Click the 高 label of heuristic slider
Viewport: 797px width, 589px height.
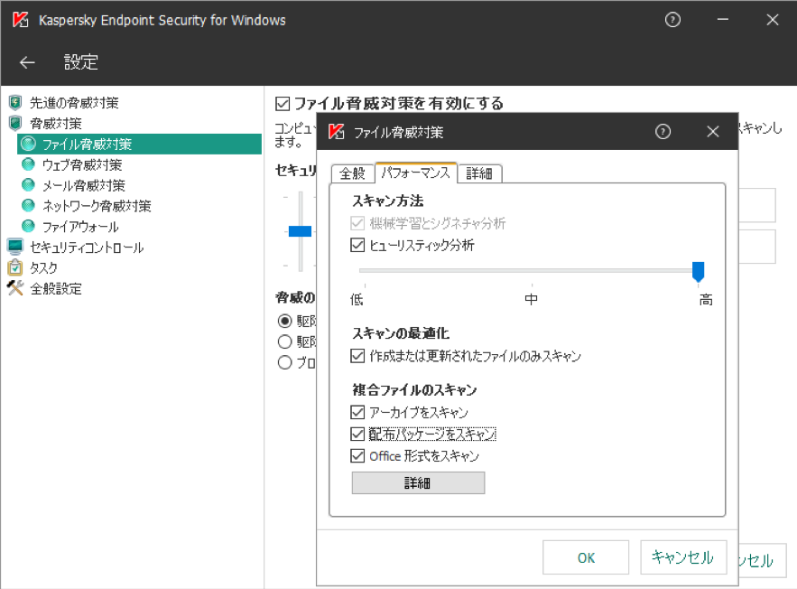[x=706, y=300]
